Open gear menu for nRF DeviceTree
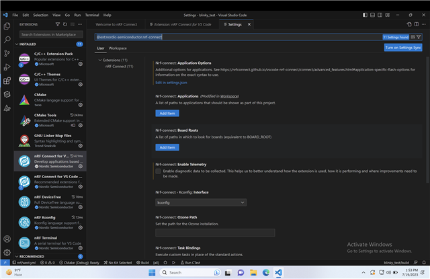This screenshot has width=430, height=279. [81, 207]
